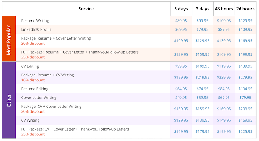Click the Other category label
This screenshot has height=141, width=259.
(x=9, y=100)
